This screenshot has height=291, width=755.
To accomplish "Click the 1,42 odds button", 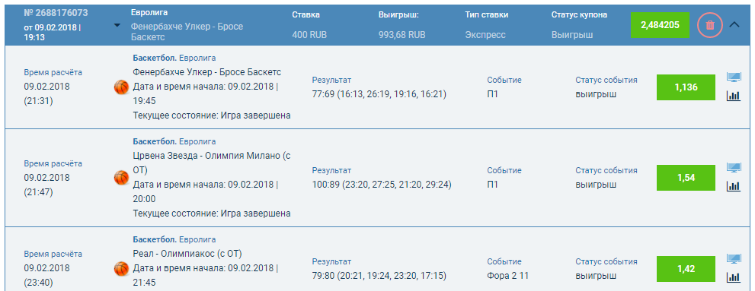I will coord(686,269).
